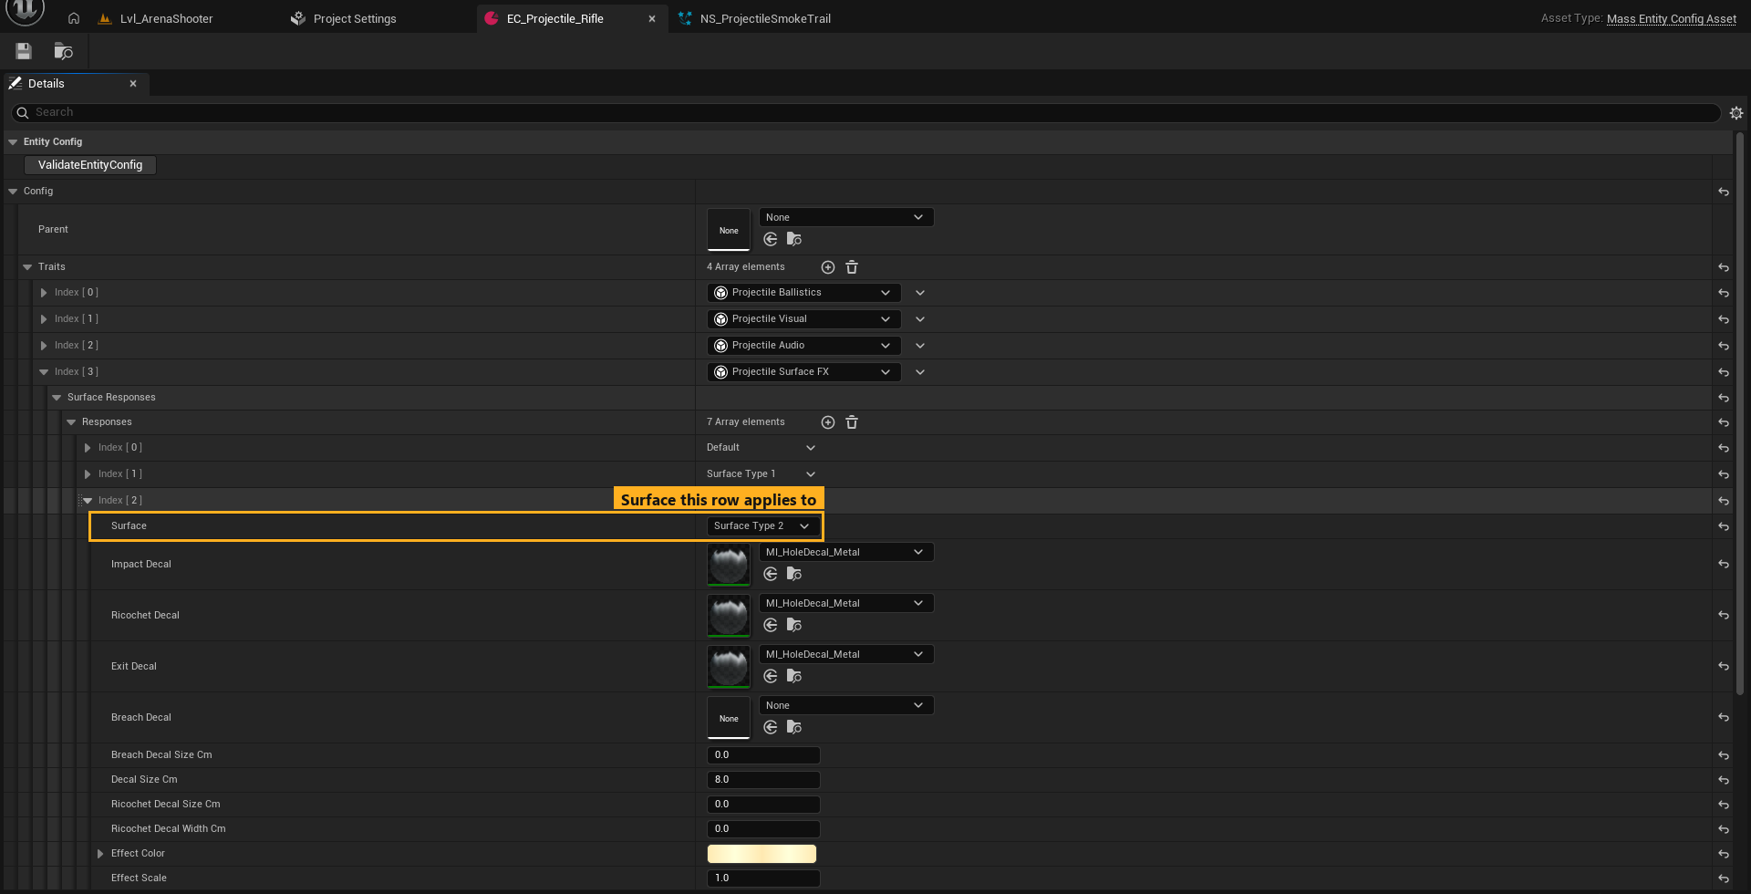
Task: Open Impact Decal material dropdown
Action: pos(846,553)
